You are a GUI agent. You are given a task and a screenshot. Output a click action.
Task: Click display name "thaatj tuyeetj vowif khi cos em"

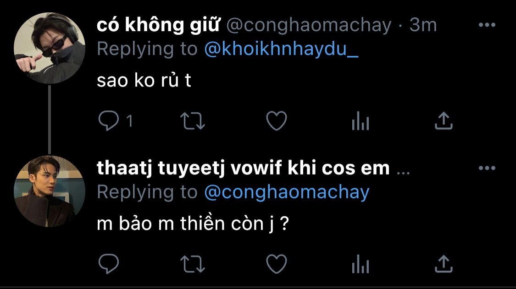click(243, 169)
